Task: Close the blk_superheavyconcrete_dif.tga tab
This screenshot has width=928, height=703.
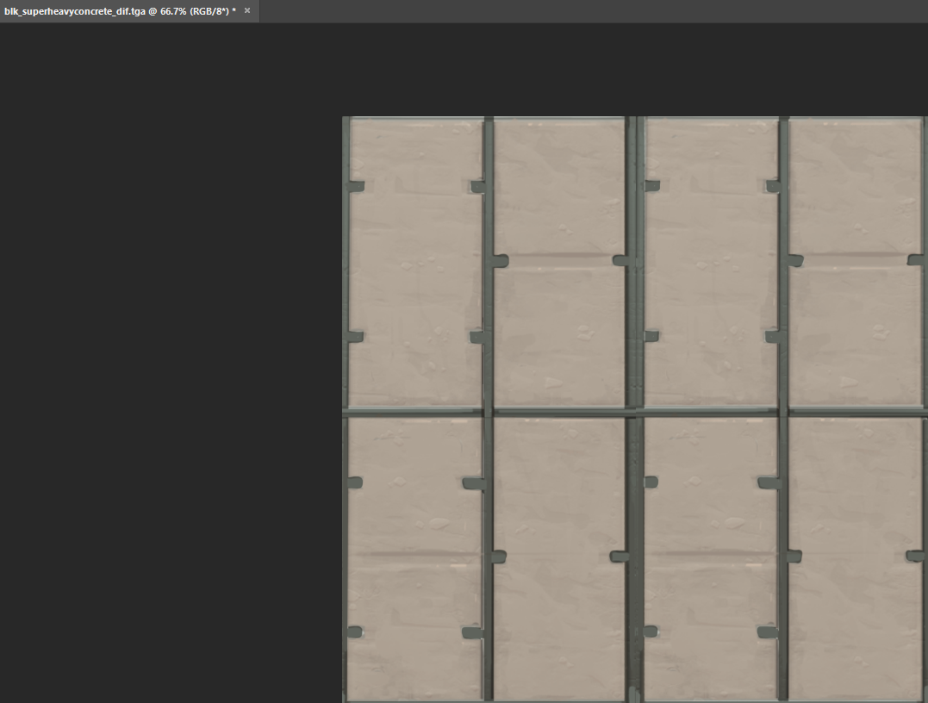Action: tap(247, 10)
